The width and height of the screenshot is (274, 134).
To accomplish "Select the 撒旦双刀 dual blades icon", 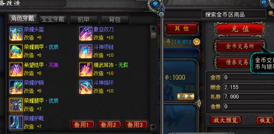I will (86, 33).
